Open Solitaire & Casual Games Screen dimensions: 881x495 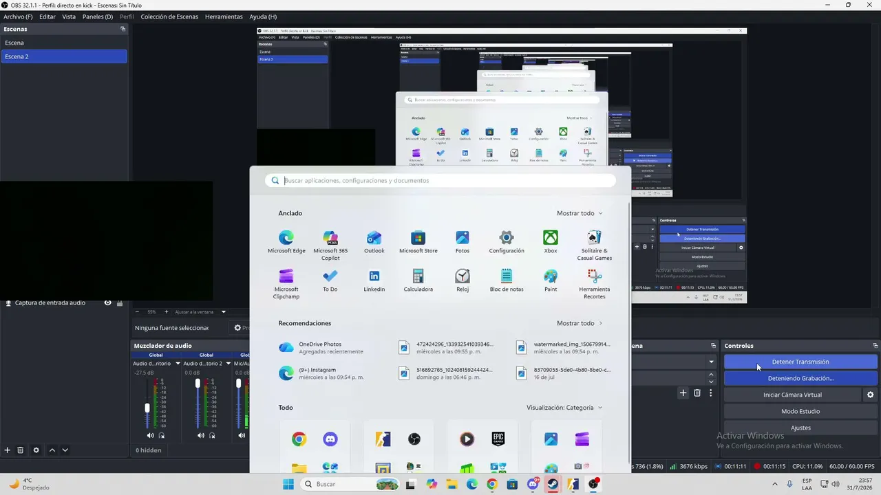tap(595, 245)
